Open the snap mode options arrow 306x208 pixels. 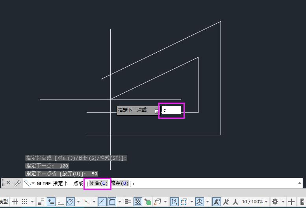(32, 202)
